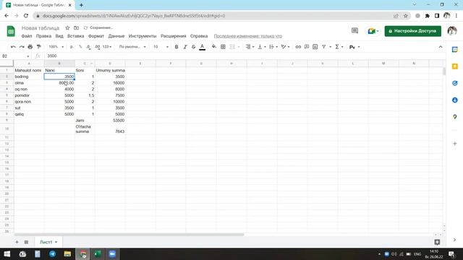Open the vertical align dropdown
The width and height of the screenshot is (463, 260).
point(262,47)
